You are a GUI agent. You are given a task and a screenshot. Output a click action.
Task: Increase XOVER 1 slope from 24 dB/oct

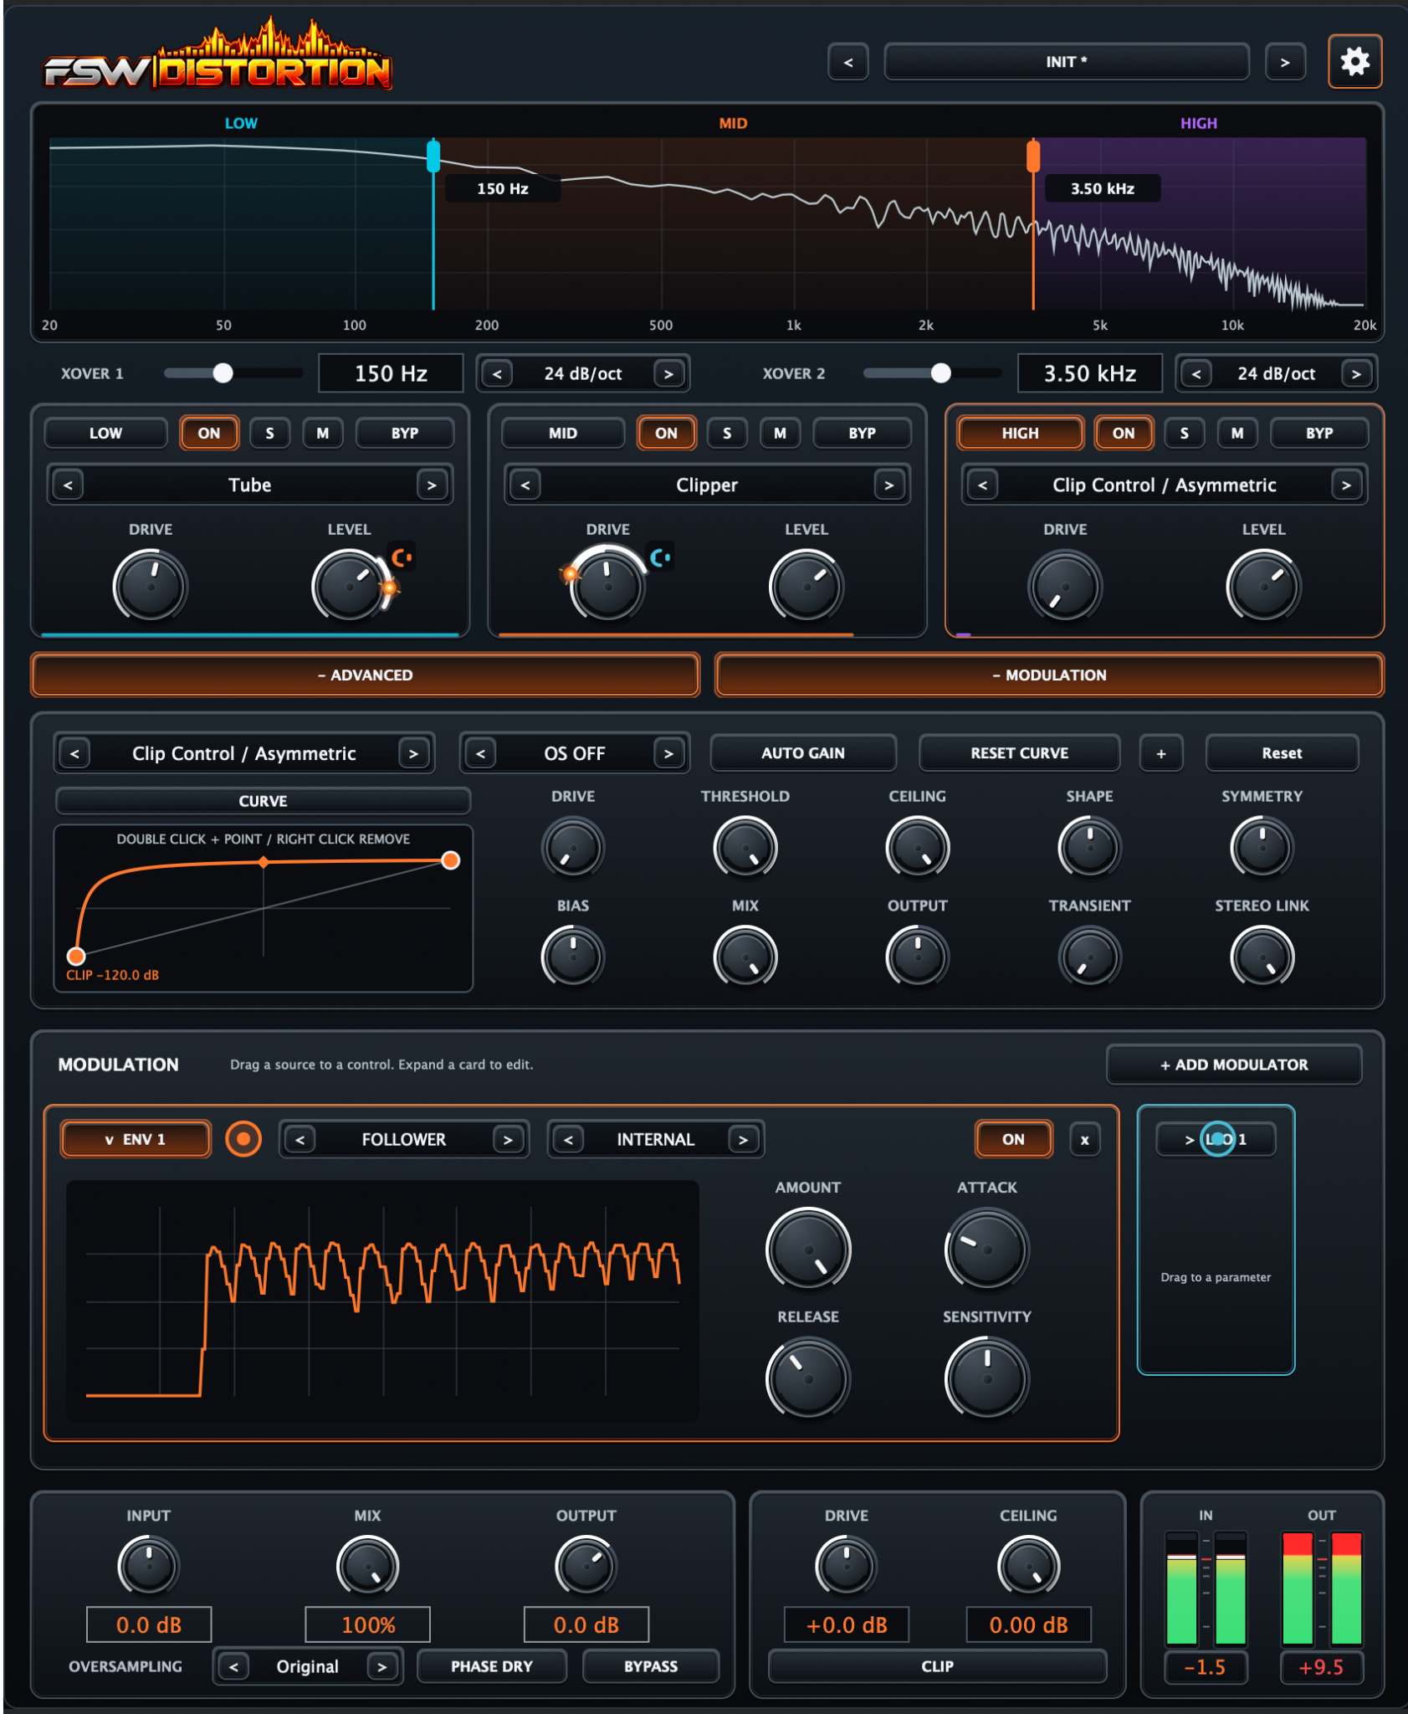668,374
